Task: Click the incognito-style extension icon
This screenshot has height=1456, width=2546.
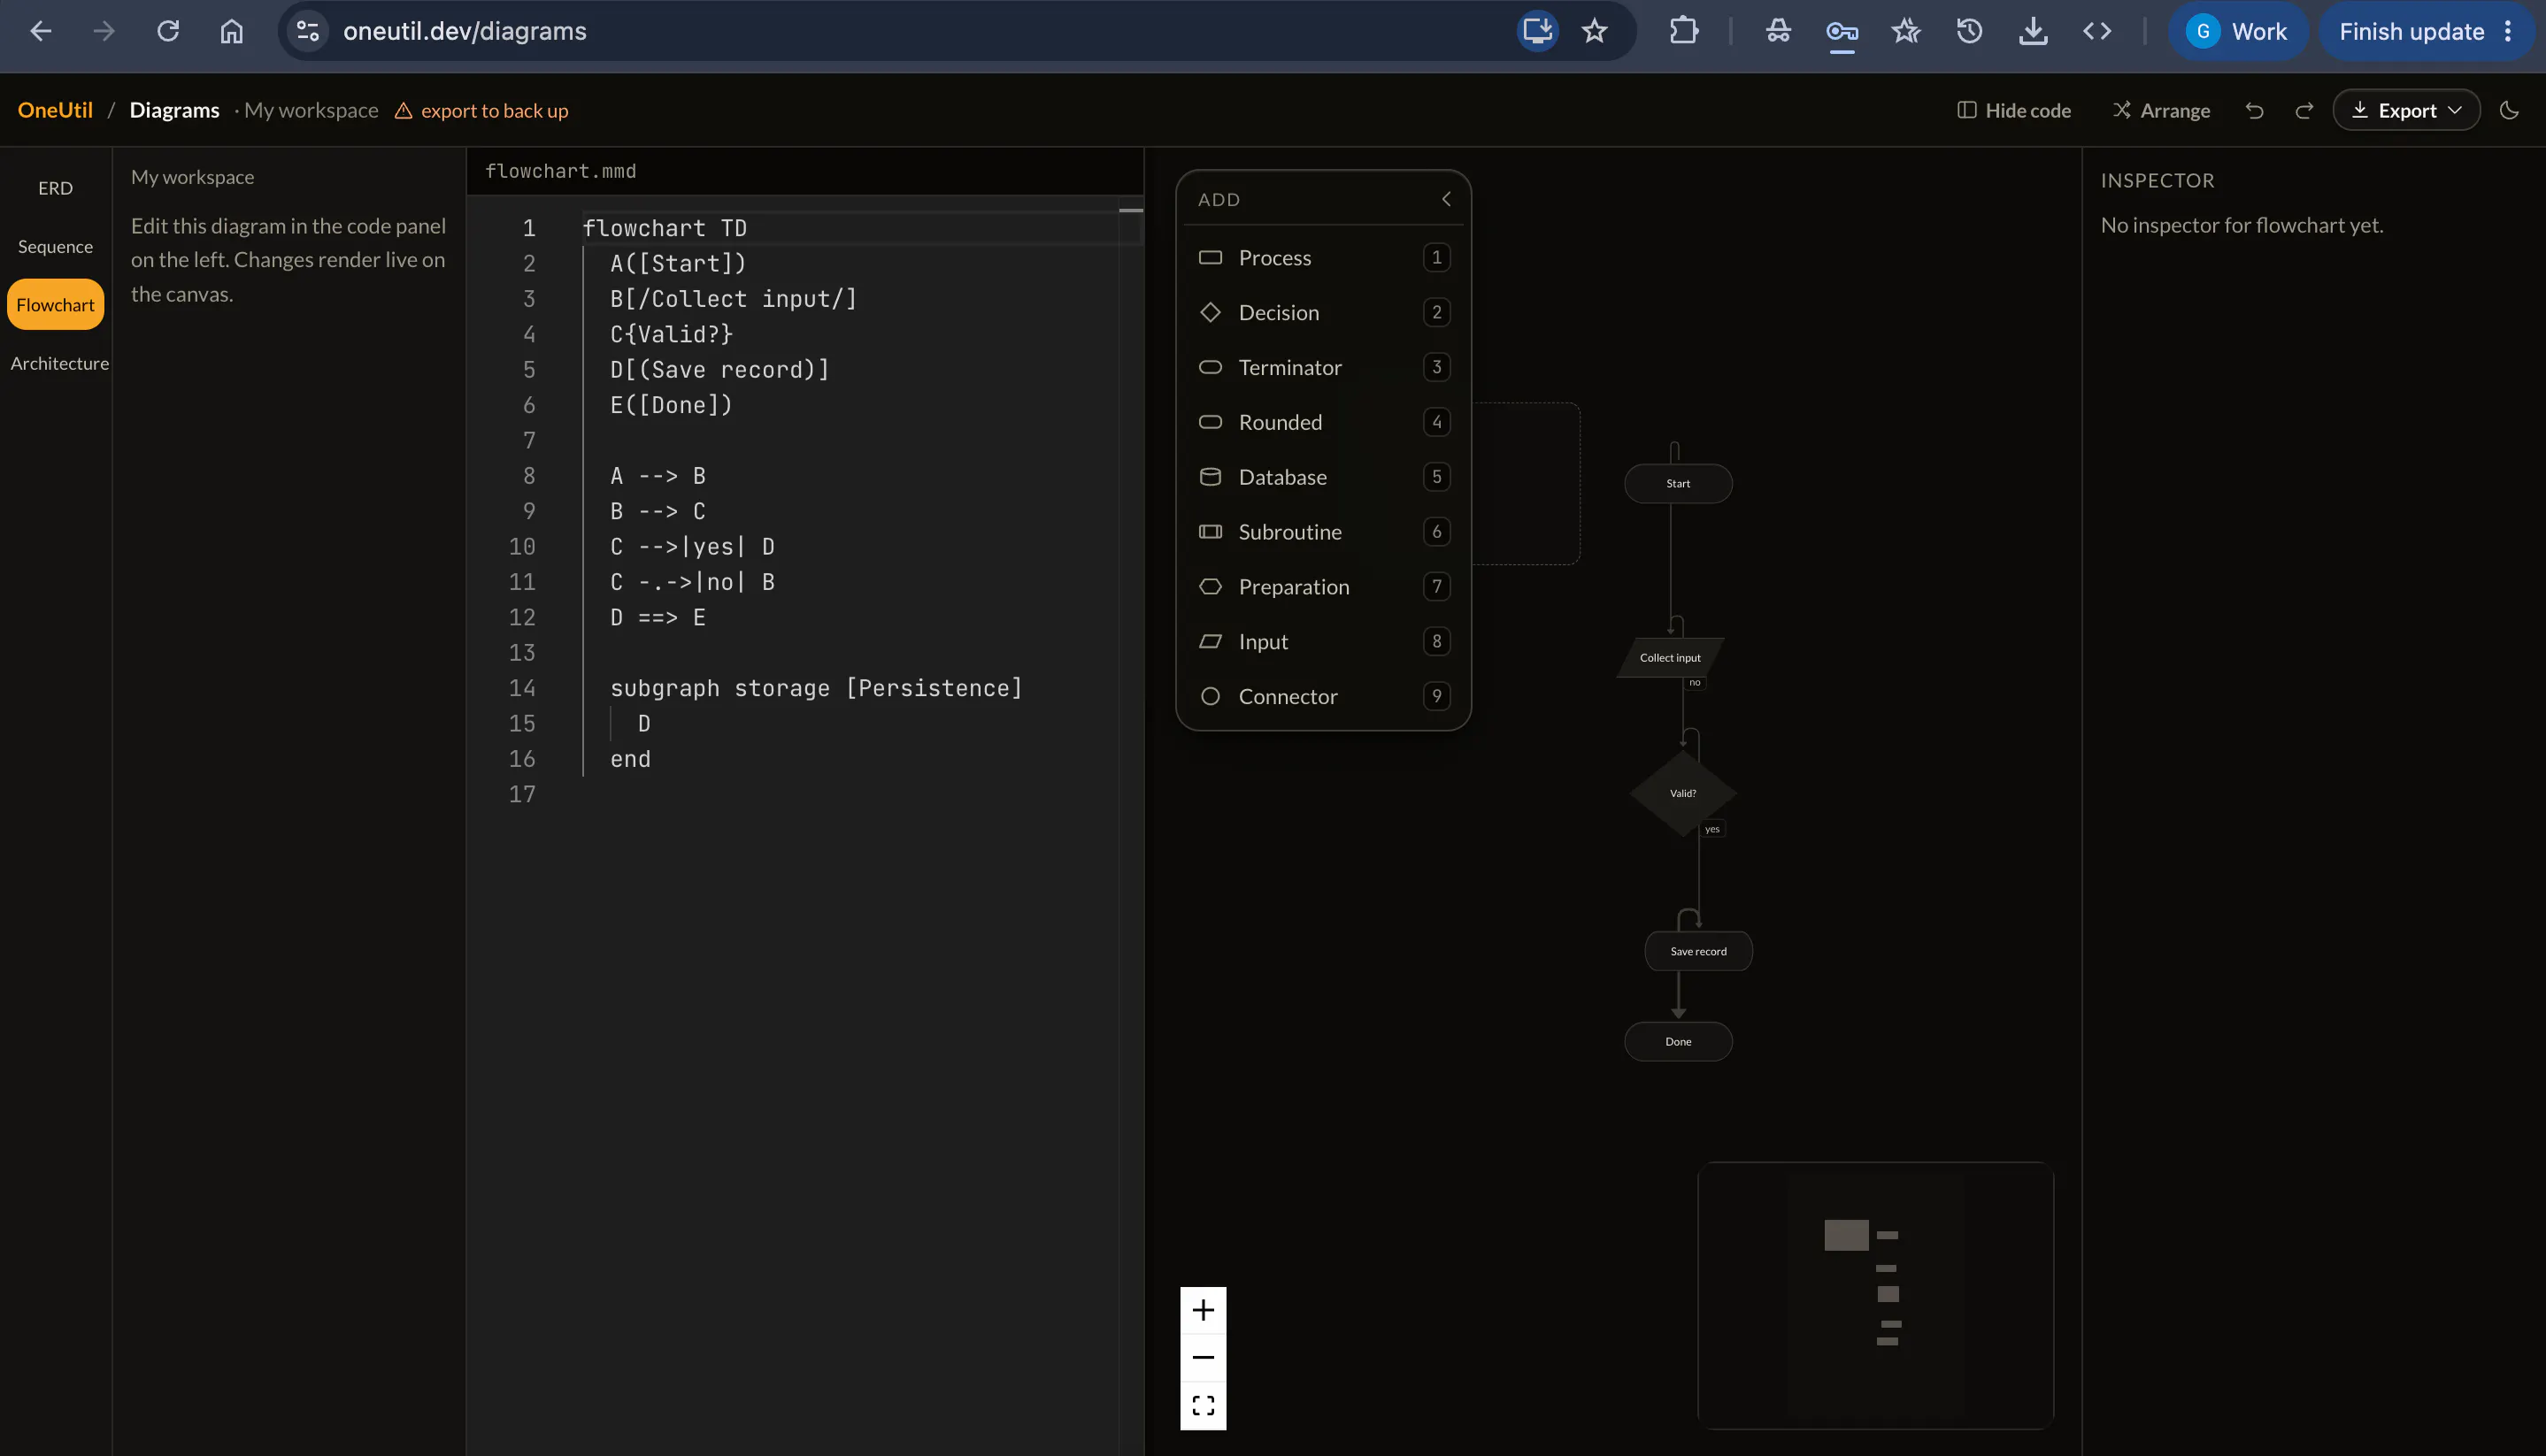Action: 1778,31
